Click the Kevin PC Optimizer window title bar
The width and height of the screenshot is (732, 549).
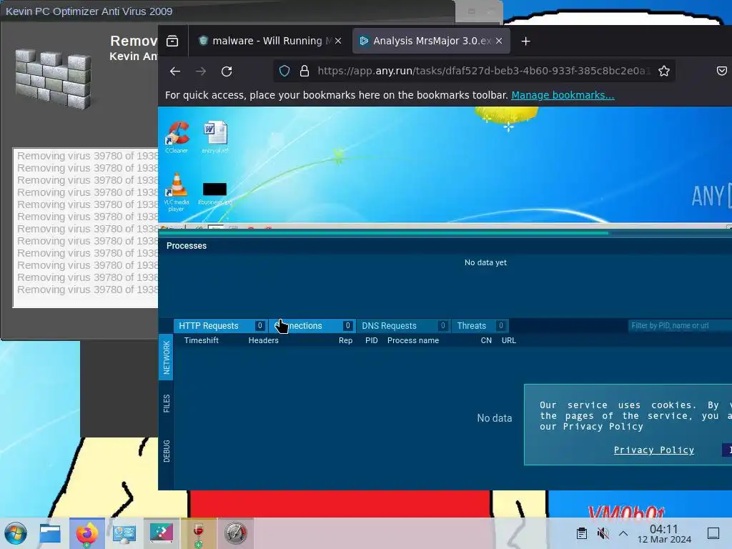click(228, 11)
